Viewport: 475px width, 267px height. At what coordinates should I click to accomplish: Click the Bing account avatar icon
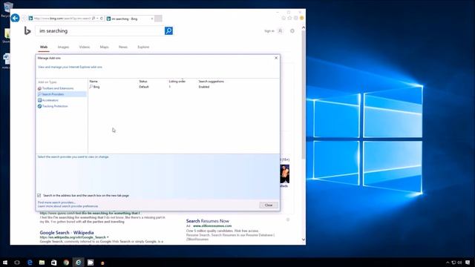click(281, 31)
